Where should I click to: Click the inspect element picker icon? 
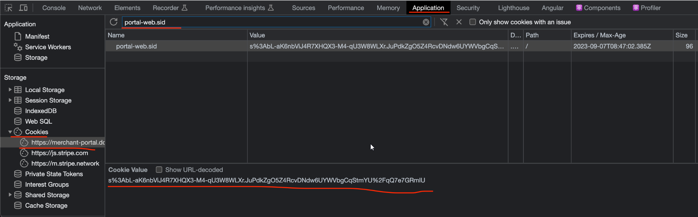8,8
